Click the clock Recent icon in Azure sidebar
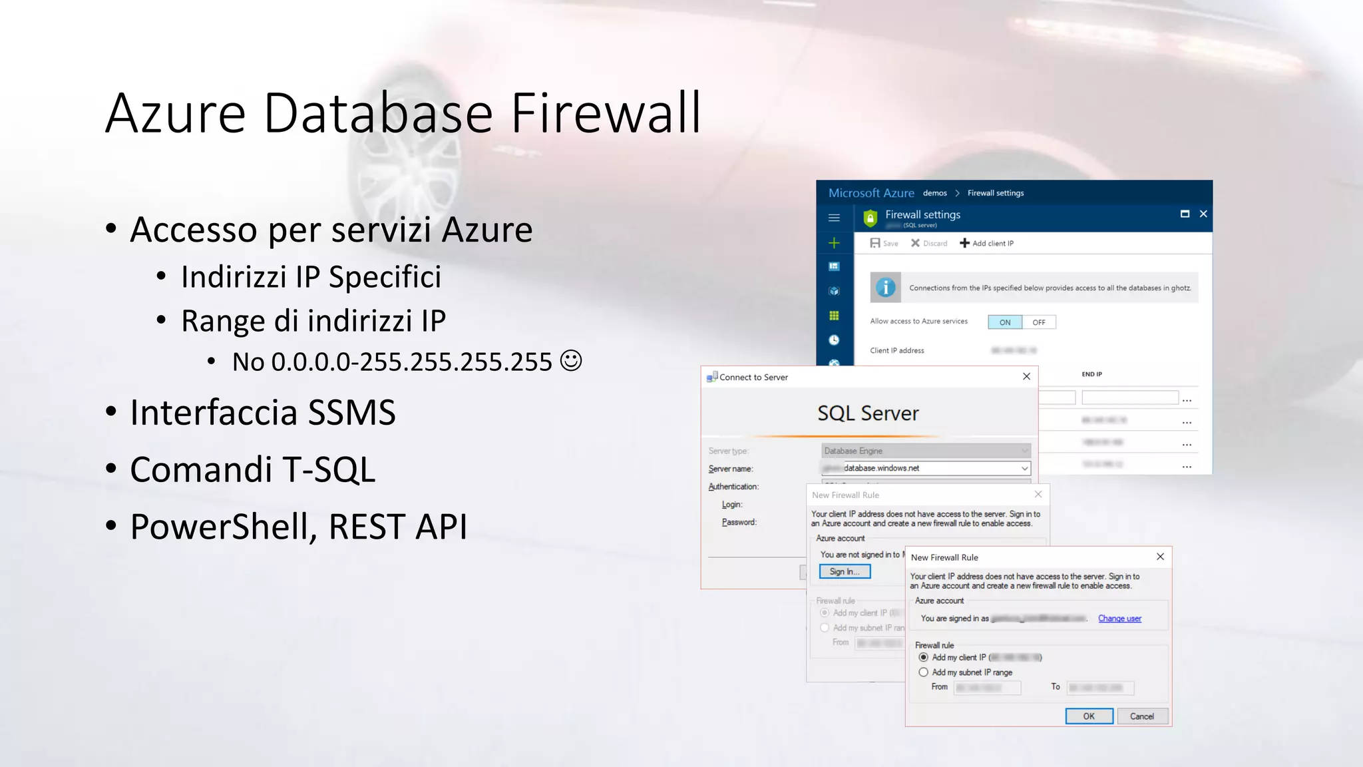1363x767 pixels. [x=834, y=340]
